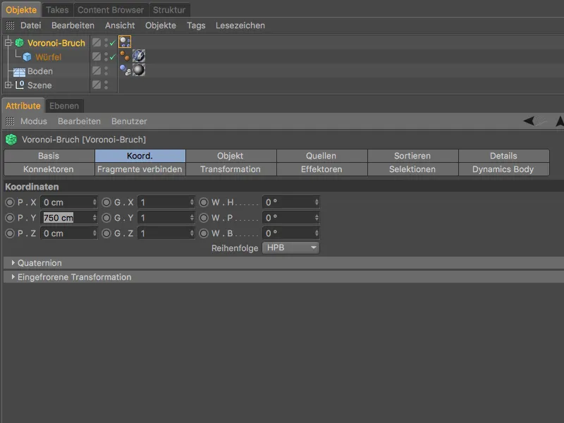Click the keyframe circle next to W . P
Image resolution: width=564 pixels, height=423 pixels.
click(204, 218)
